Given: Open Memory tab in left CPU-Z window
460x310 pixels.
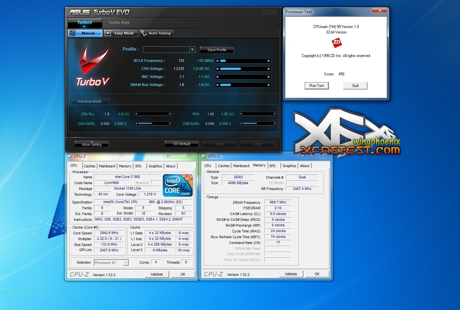Looking at the screenshot, I should point(125,166).
